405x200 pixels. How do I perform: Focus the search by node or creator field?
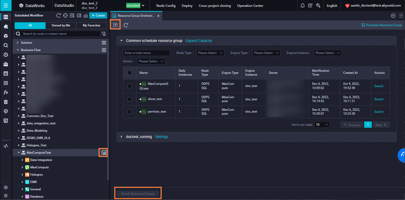(x=58, y=34)
